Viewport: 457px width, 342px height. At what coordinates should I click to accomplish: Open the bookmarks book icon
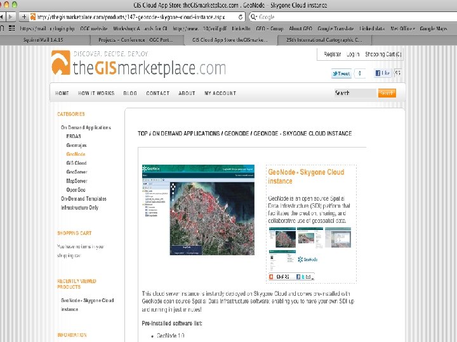point(2,28)
